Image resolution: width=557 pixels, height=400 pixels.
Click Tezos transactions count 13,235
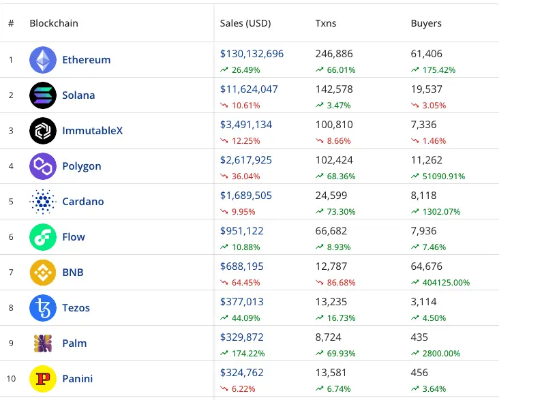pos(331,302)
